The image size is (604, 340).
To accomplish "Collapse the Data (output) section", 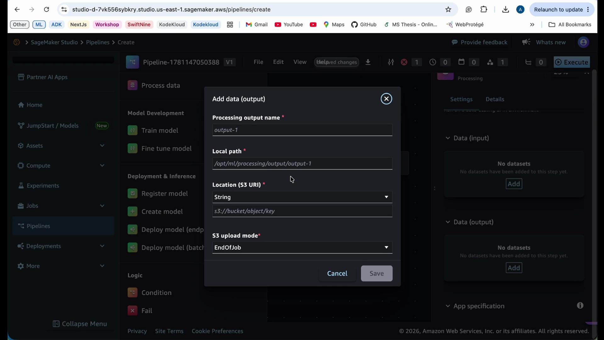I will (x=447, y=222).
